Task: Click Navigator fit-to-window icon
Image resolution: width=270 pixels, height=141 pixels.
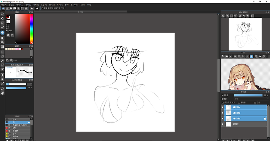Action: pyautogui.click(x=231, y=16)
